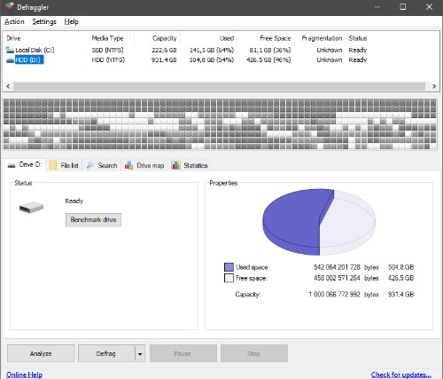The width and height of the screenshot is (443, 379).
Task: Open the Online Help link
Action: (x=25, y=375)
